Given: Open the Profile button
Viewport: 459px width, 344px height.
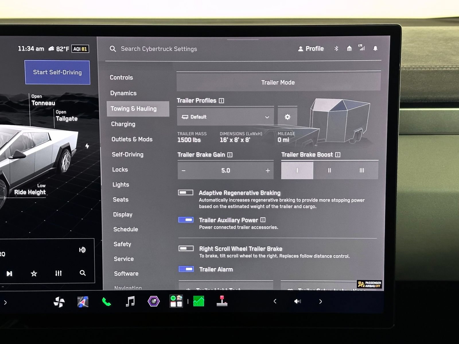Looking at the screenshot, I should [311, 49].
